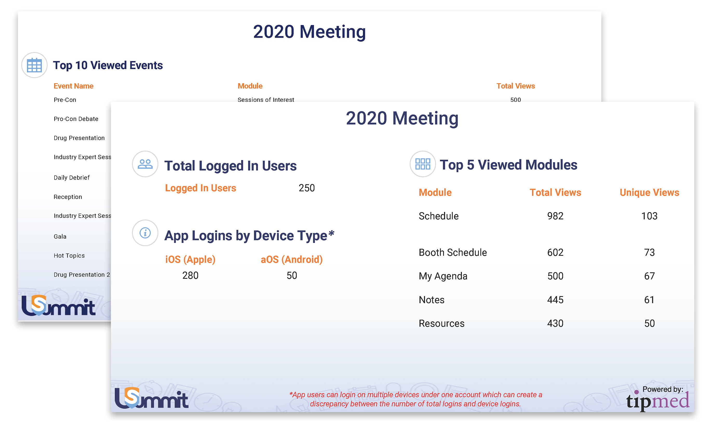Click the Summit logo on the back report
706x422 pixels.
[58, 305]
